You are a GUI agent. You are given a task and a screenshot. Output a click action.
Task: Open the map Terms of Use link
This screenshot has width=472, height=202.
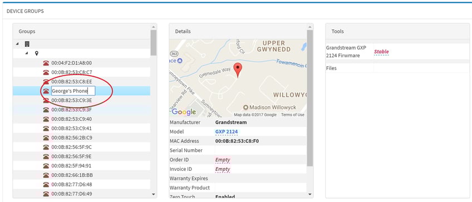coord(293,115)
